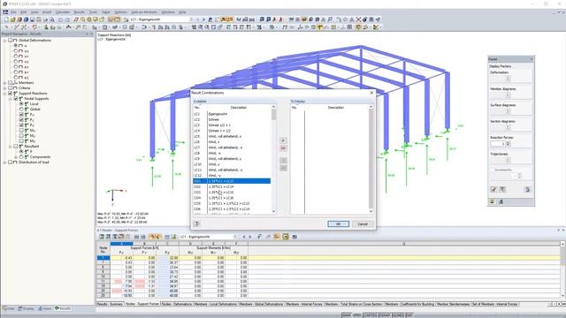Switch to Results - Summary tab

pyautogui.click(x=110, y=304)
